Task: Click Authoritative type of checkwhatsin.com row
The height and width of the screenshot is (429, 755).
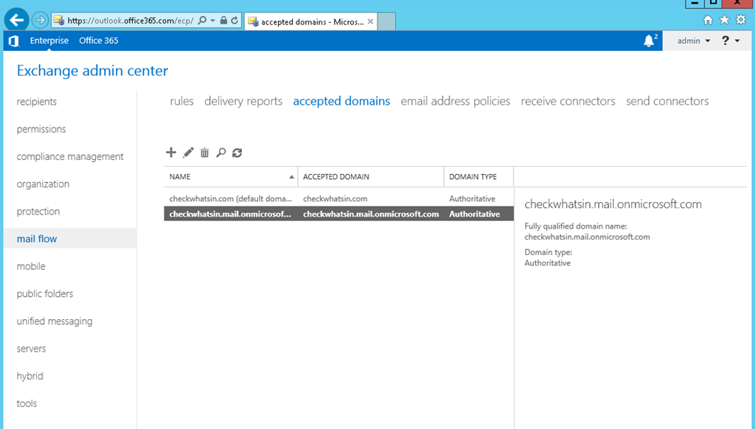Action: click(472, 199)
